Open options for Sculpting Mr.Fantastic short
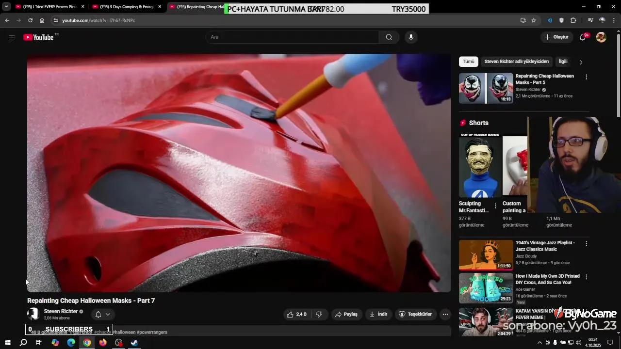Image resolution: width=621 pixels, height=349 pixels. pyautogui.click(x=495, y=206)
